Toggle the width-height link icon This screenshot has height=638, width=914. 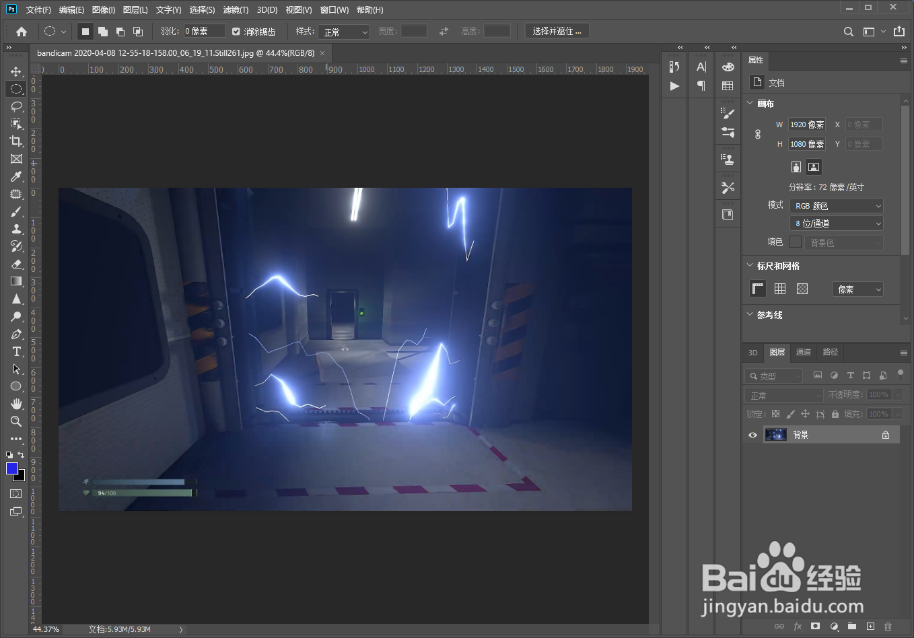[758, 134]
